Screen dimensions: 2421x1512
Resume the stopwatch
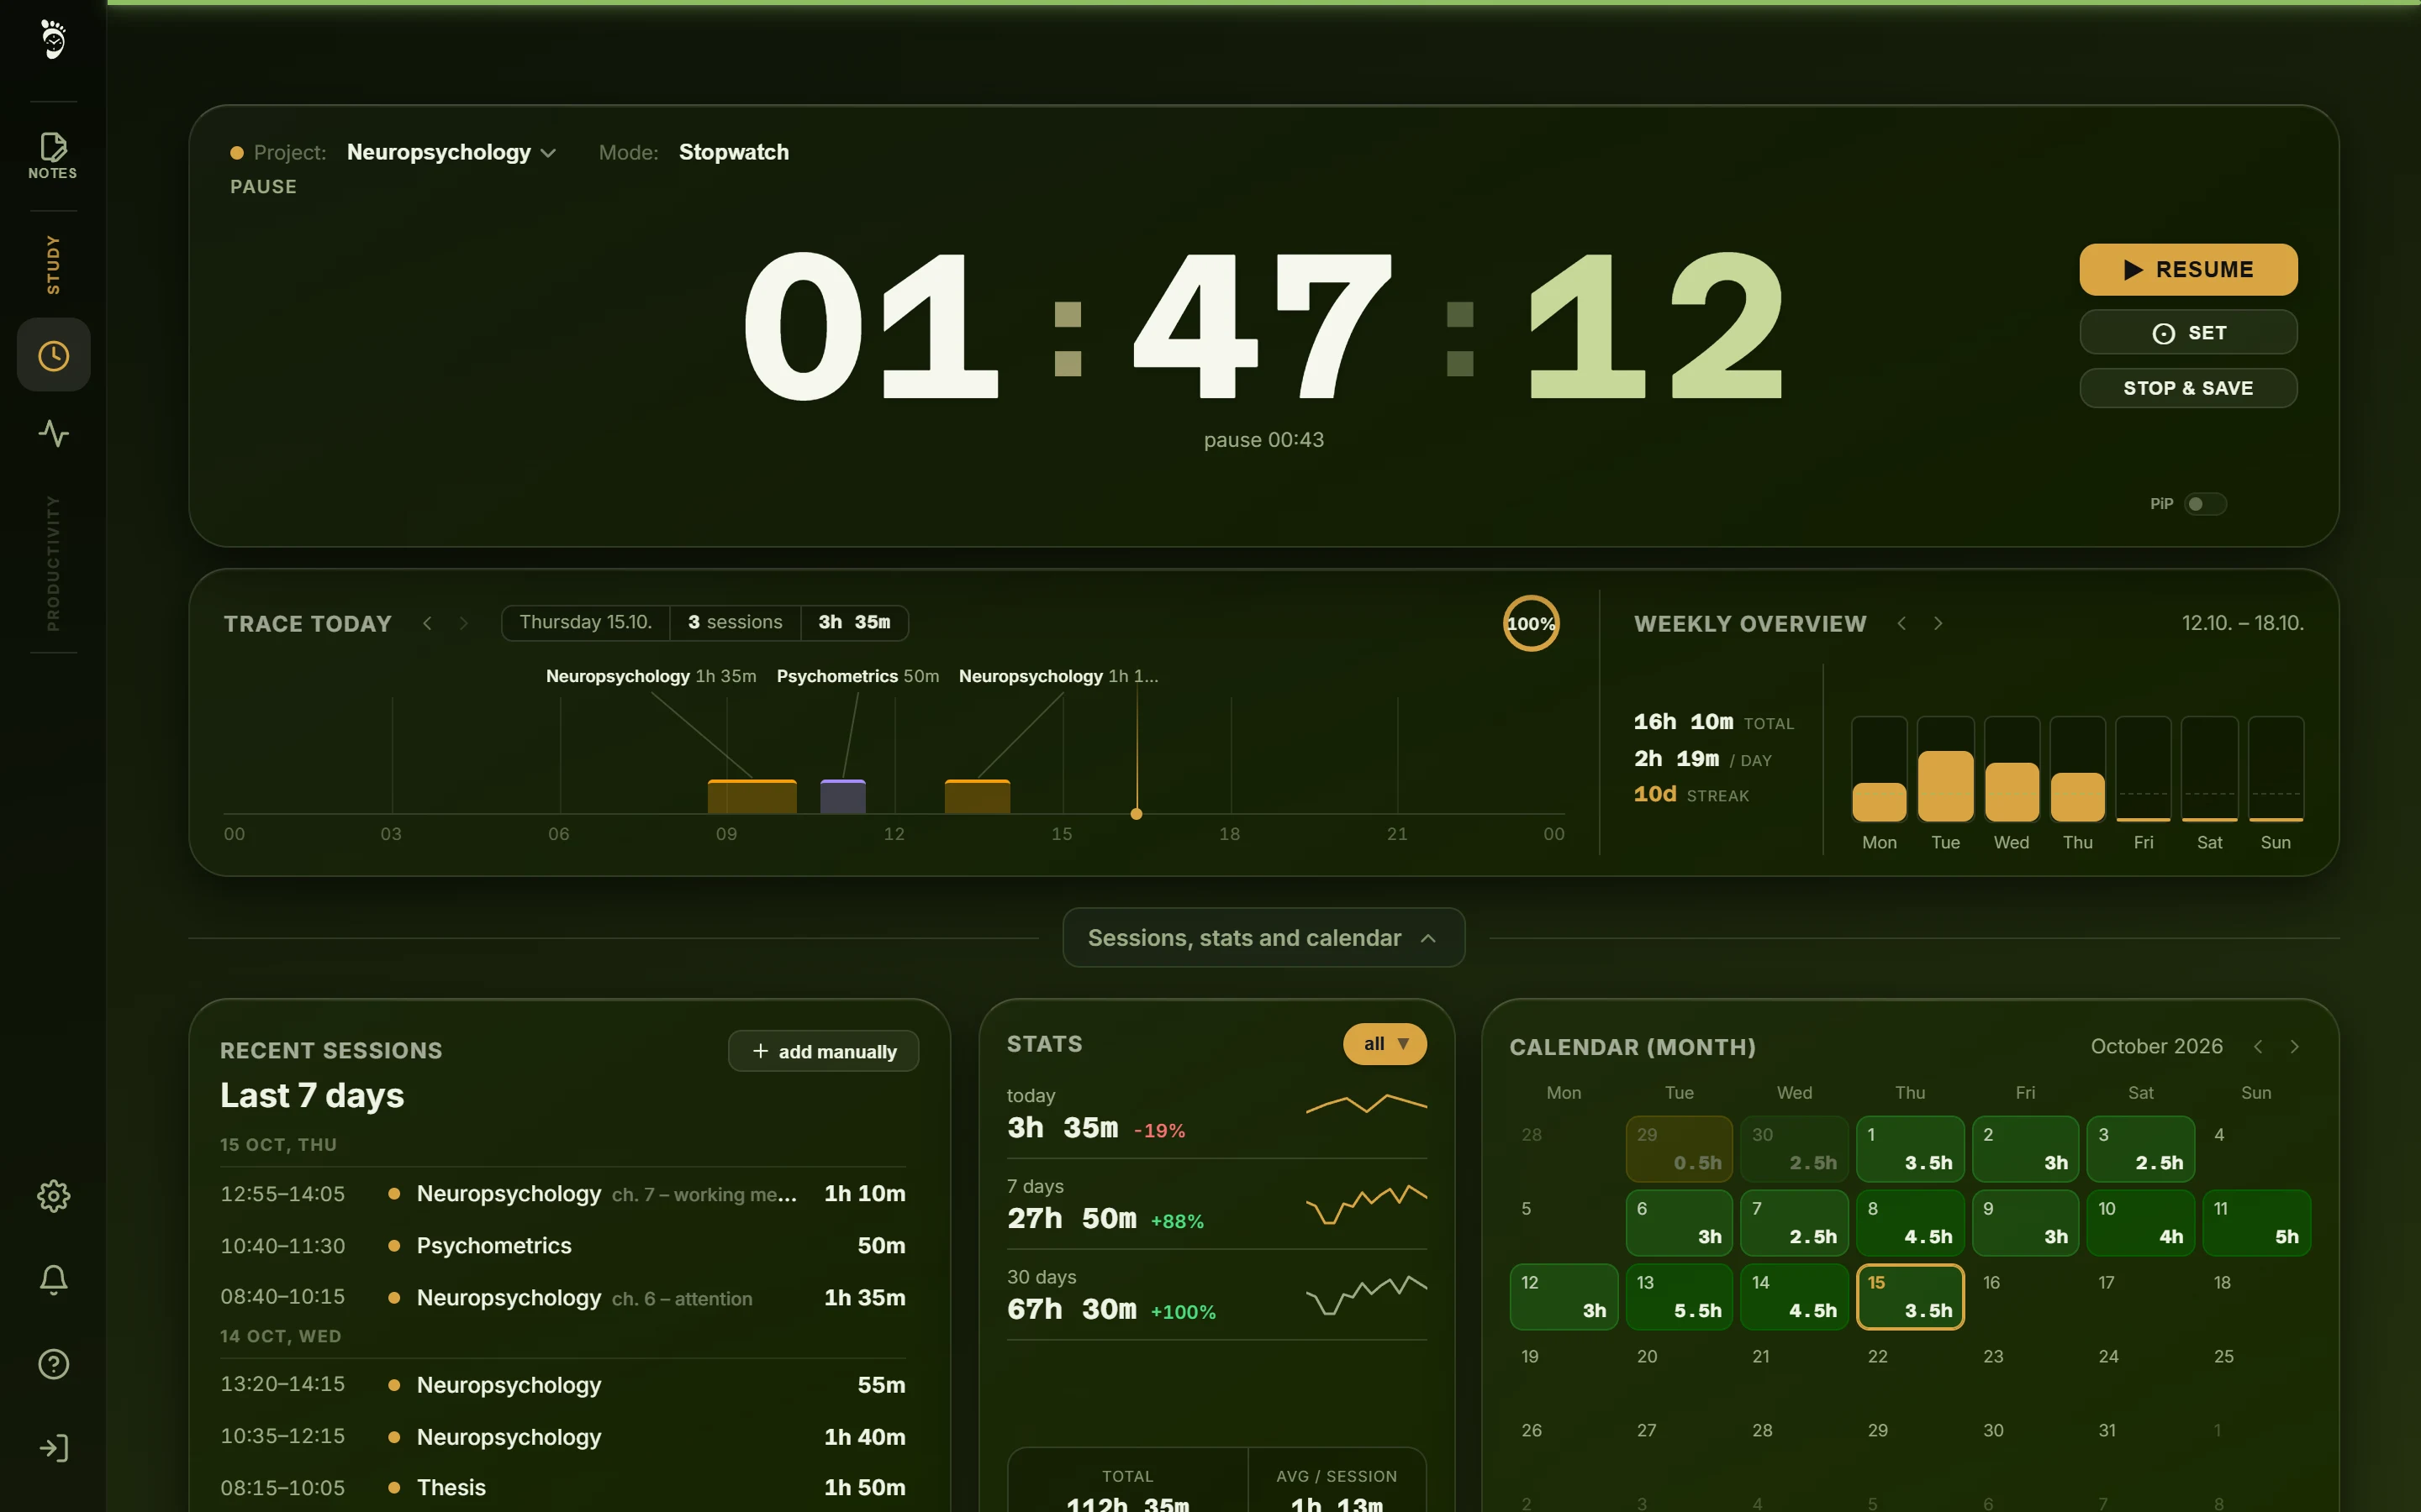pyautogui.click(x=2188, y=269)
